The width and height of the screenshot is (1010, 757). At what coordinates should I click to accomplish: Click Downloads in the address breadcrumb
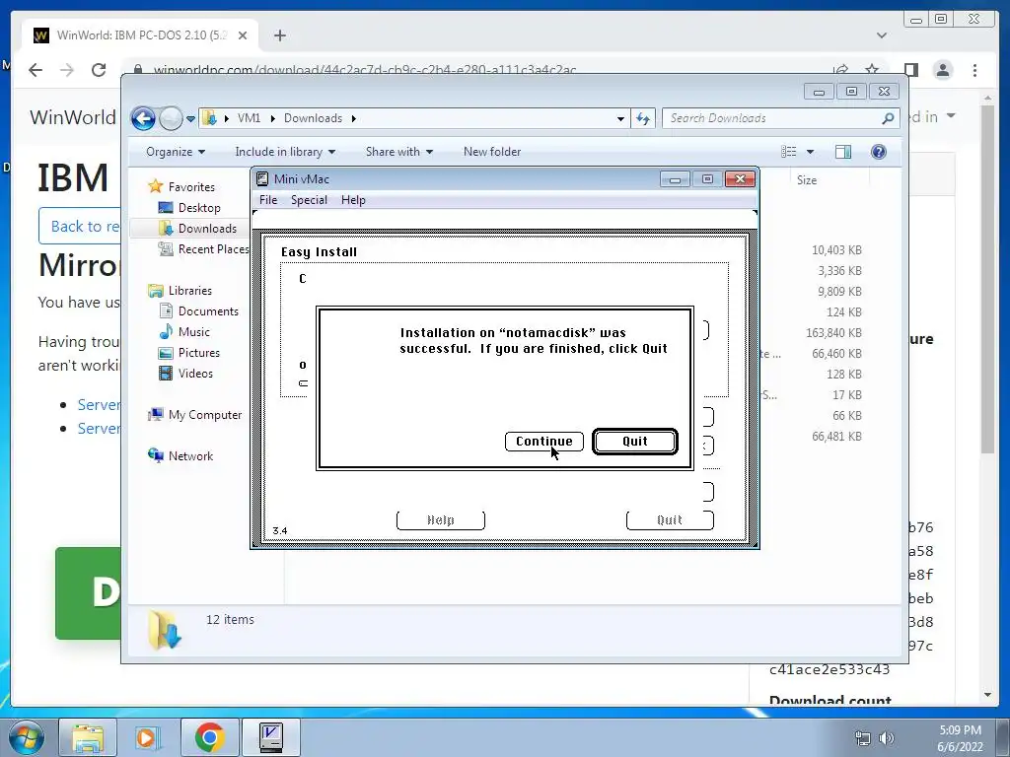[313, 118]
